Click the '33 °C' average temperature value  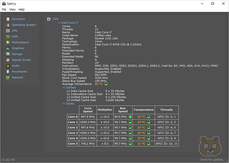tap(99, 84)
